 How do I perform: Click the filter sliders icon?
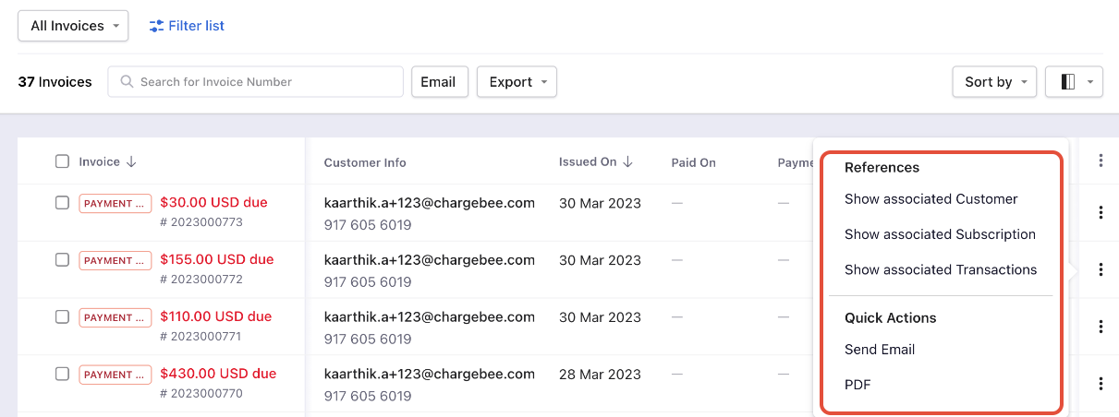(x=156, y=26)
